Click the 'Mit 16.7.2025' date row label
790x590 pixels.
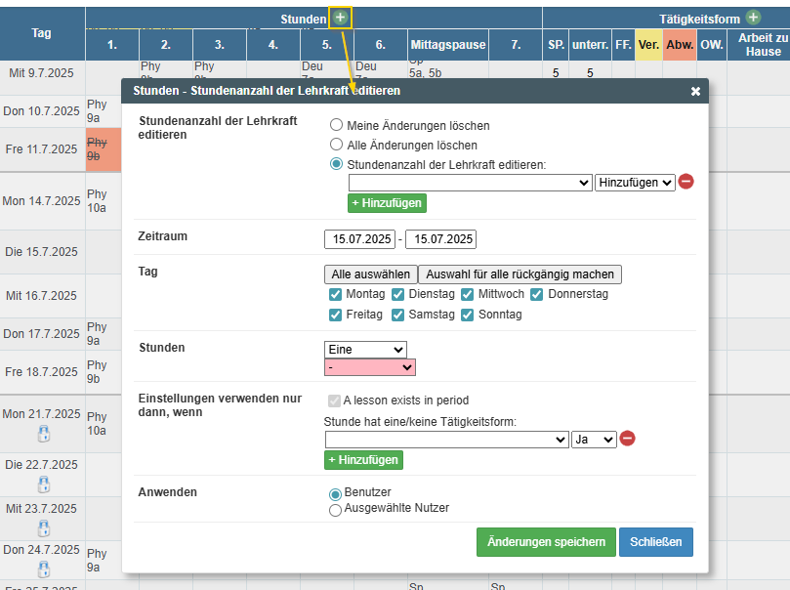(42, 296)
